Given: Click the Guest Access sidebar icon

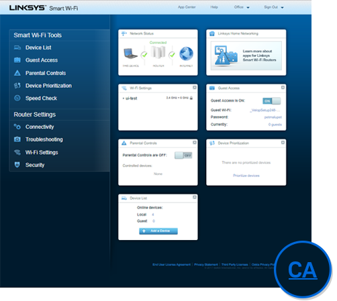Looking at the screenshot, I should (17, 60).
